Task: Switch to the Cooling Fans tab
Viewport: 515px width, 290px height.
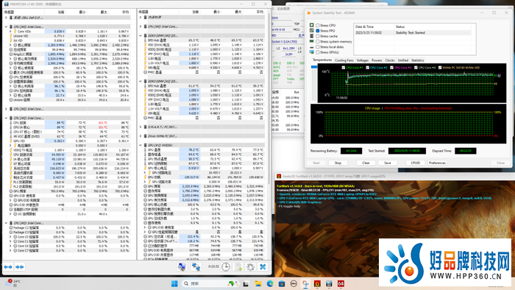Action: 344,60
